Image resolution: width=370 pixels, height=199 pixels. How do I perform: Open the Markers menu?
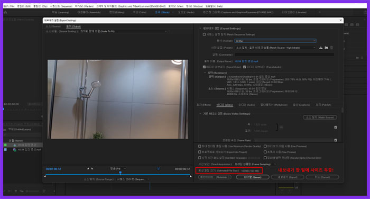pos(84,6)
